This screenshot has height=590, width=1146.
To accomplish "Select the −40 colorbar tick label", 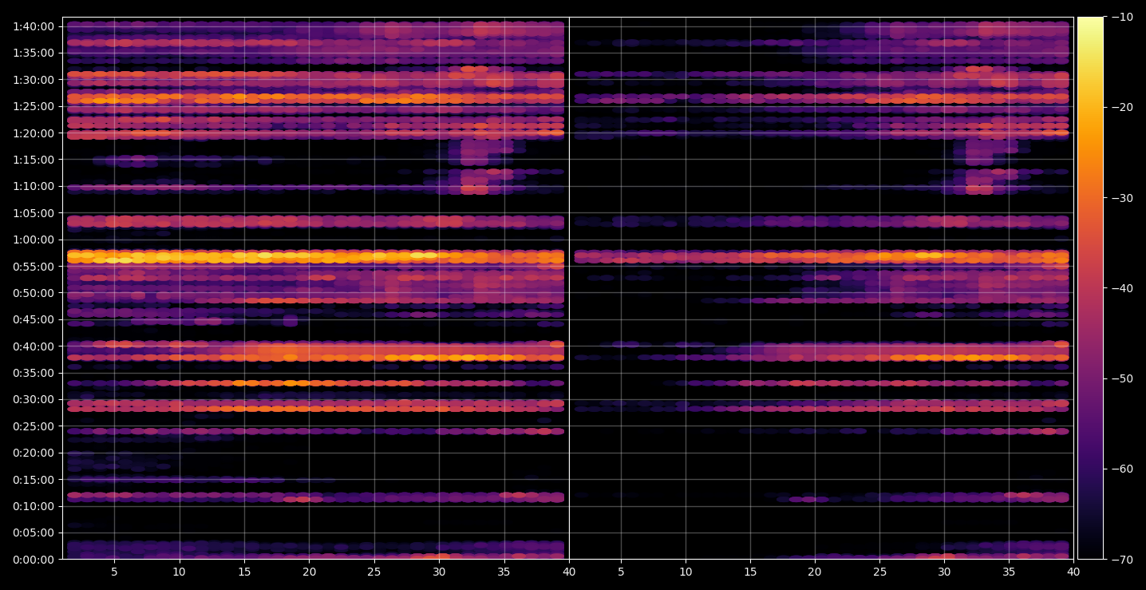I will point(1123,288).
